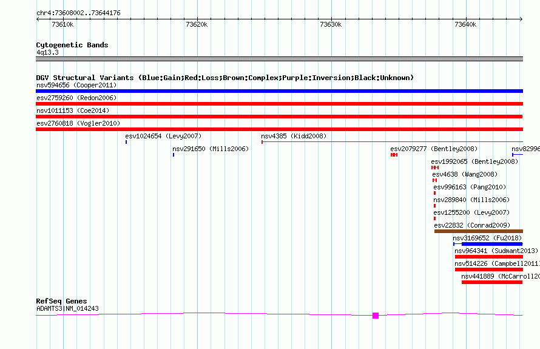This screenshot has height=349, width=540.
Task: Click the red nsv964341 Sudmant2013 loss bar
Action: click(489, 257)
